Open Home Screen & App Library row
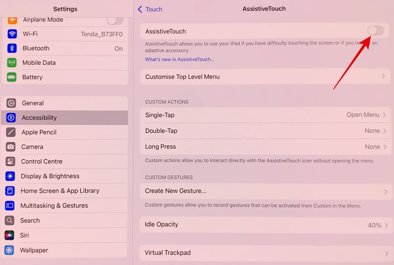Viewport: 394px width, 265px height. (x=64, y=191)
